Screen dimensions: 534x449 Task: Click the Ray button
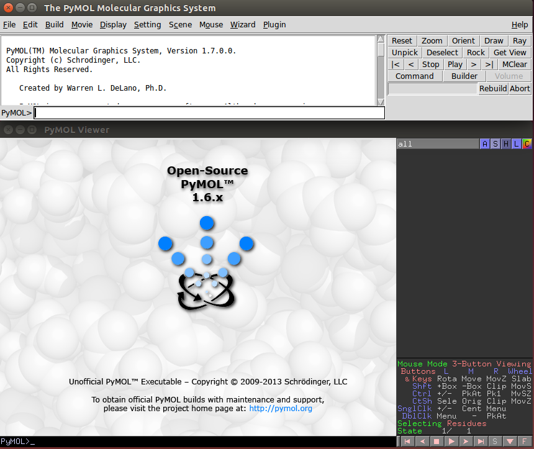[520, 41]
